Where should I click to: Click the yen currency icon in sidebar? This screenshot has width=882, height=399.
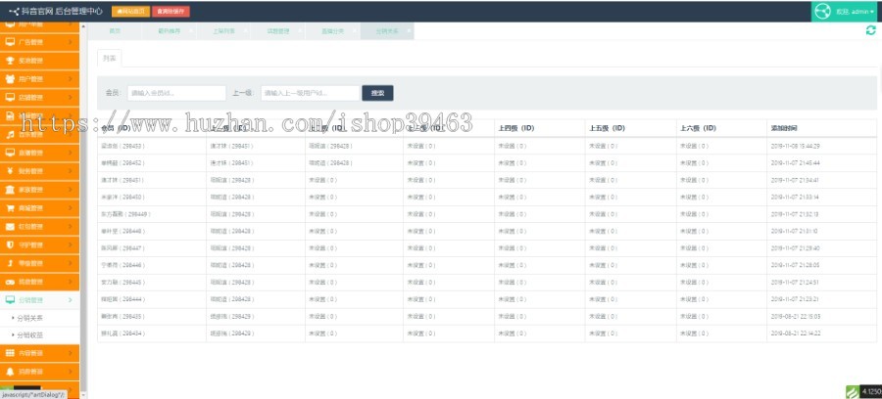tap(10, 171)
